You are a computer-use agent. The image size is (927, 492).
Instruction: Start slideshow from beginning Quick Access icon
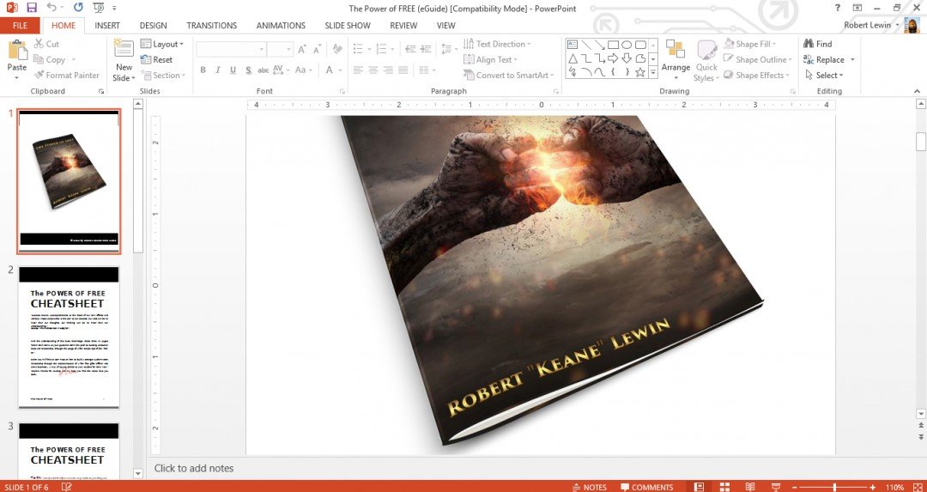(99, 8)
